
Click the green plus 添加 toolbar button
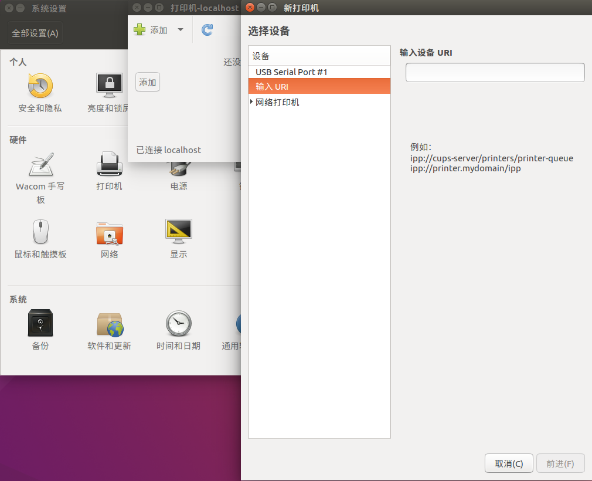(x=150, y=30)
